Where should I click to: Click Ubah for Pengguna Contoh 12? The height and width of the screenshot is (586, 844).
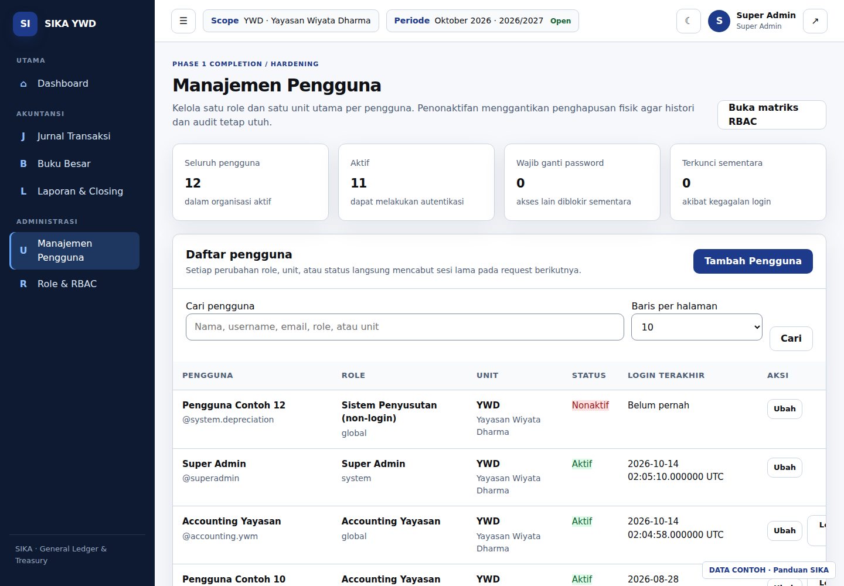click(784, 409)
